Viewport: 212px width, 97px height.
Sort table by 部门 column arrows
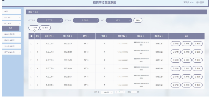tap(88, 36)
